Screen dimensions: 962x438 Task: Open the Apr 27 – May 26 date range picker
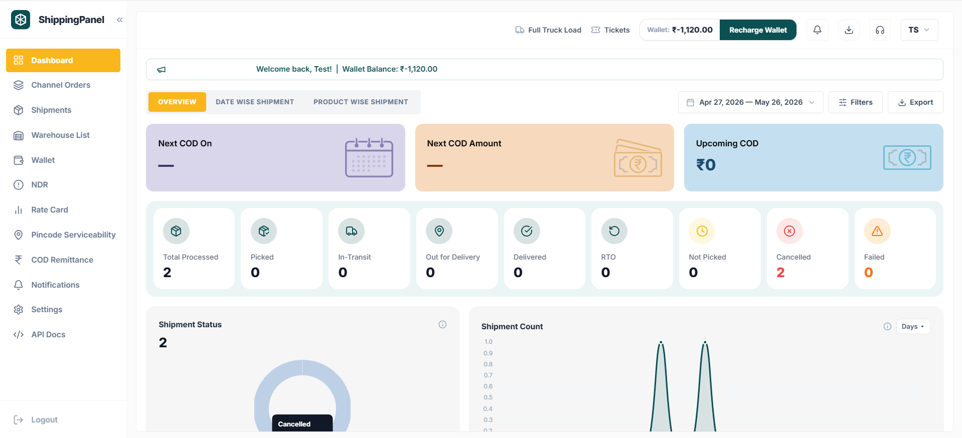[x=750, y=102]
